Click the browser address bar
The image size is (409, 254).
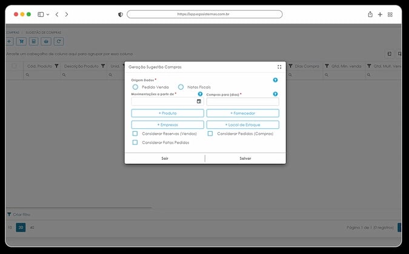tap(205, 14)
